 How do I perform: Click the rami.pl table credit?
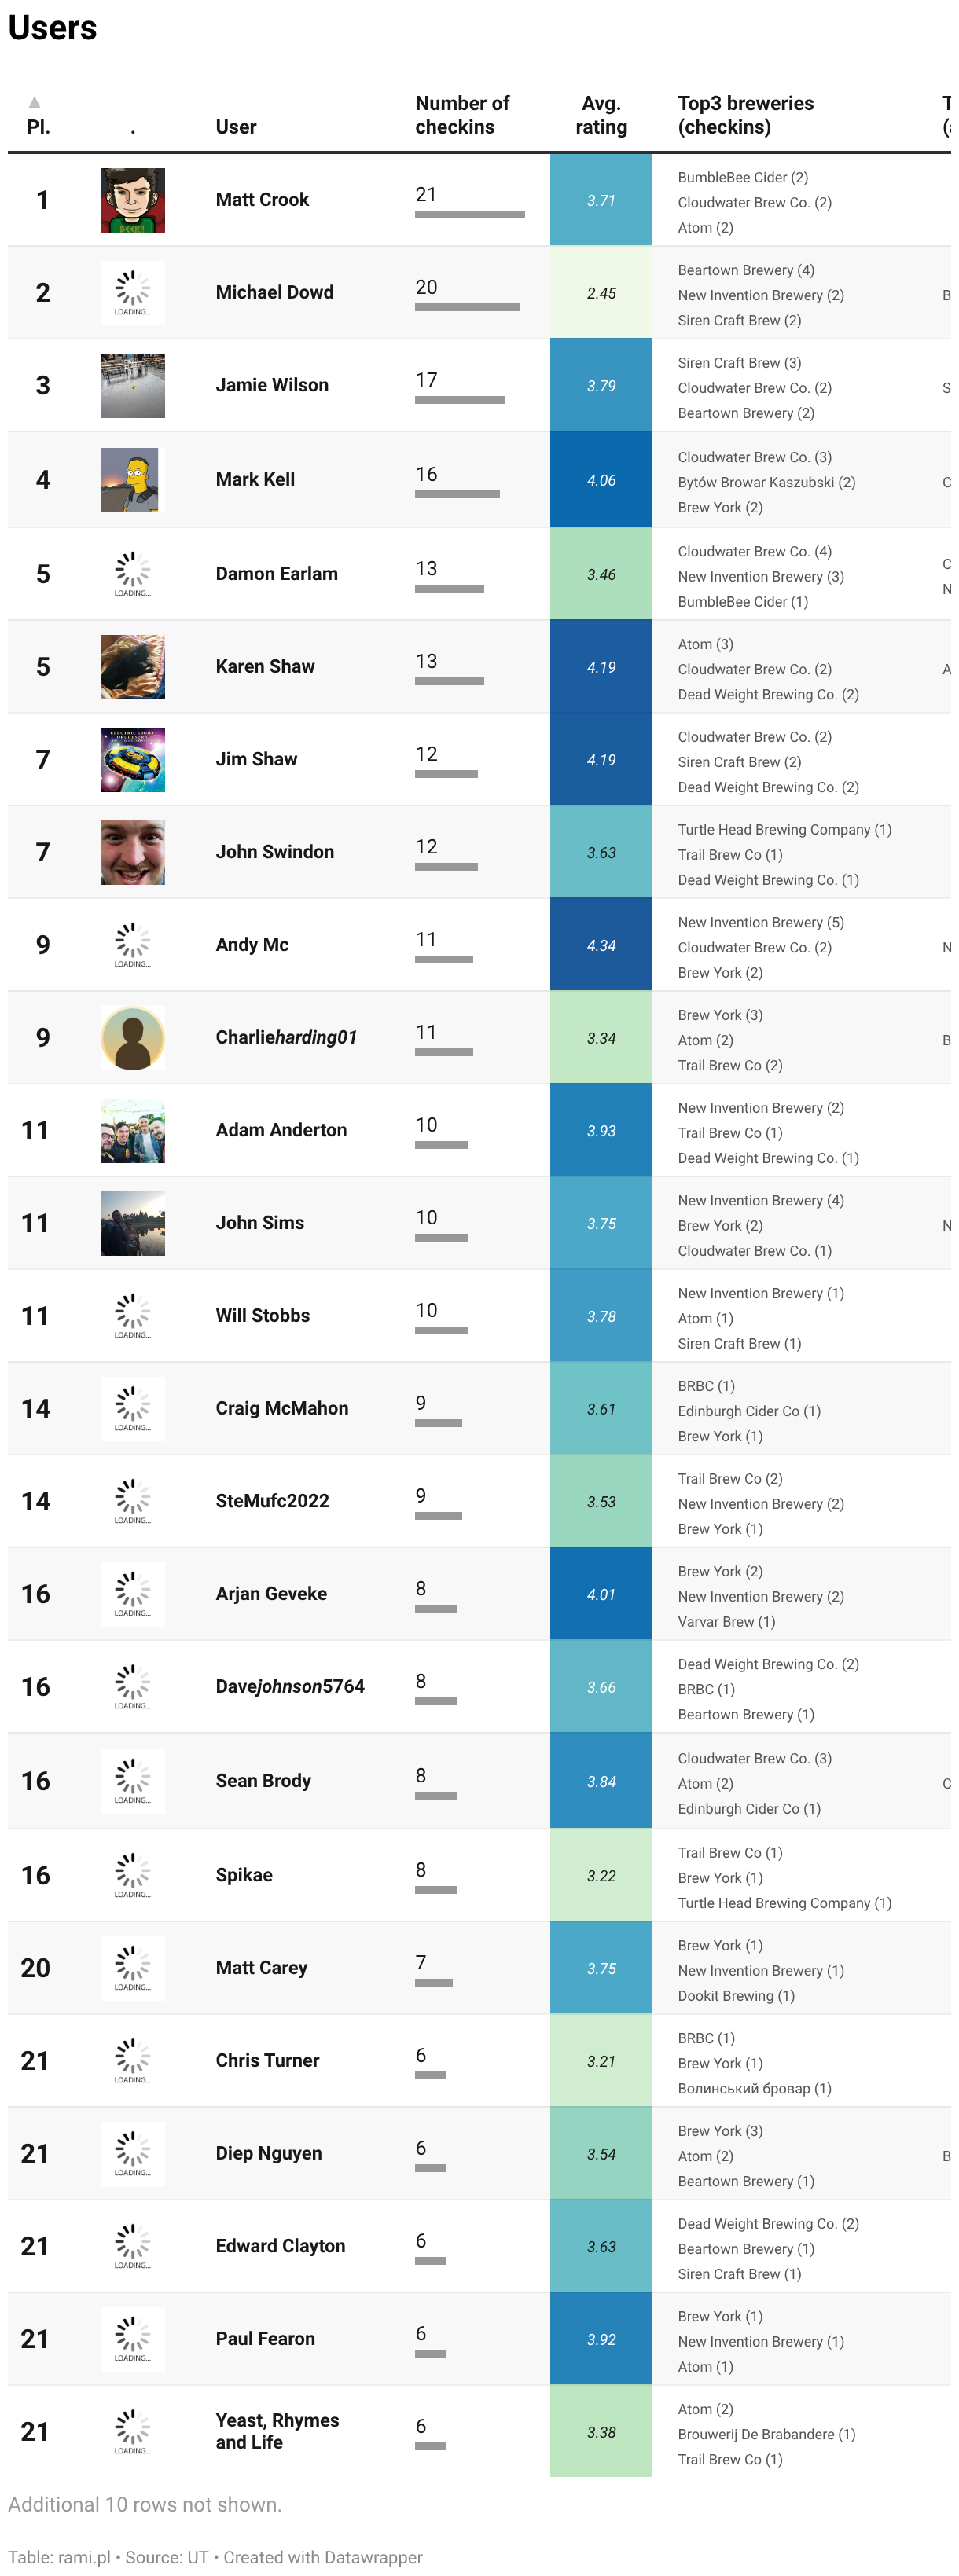click(84, 2557)
